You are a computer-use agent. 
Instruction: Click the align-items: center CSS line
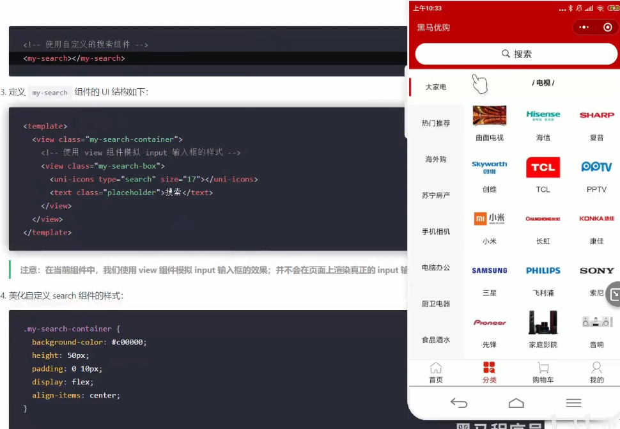76,395
